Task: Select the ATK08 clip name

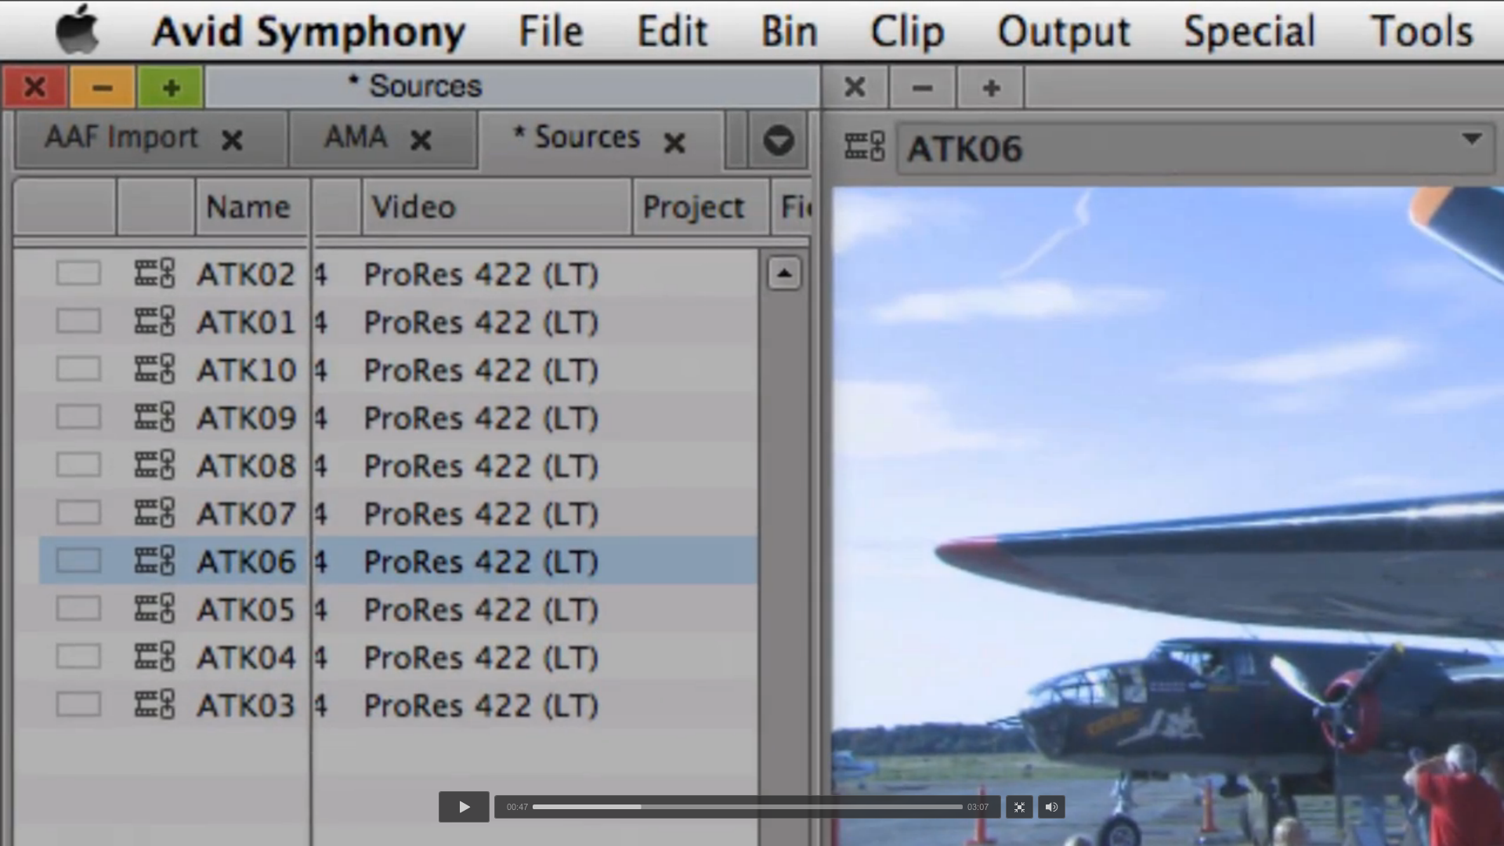Action: [247, 466]
